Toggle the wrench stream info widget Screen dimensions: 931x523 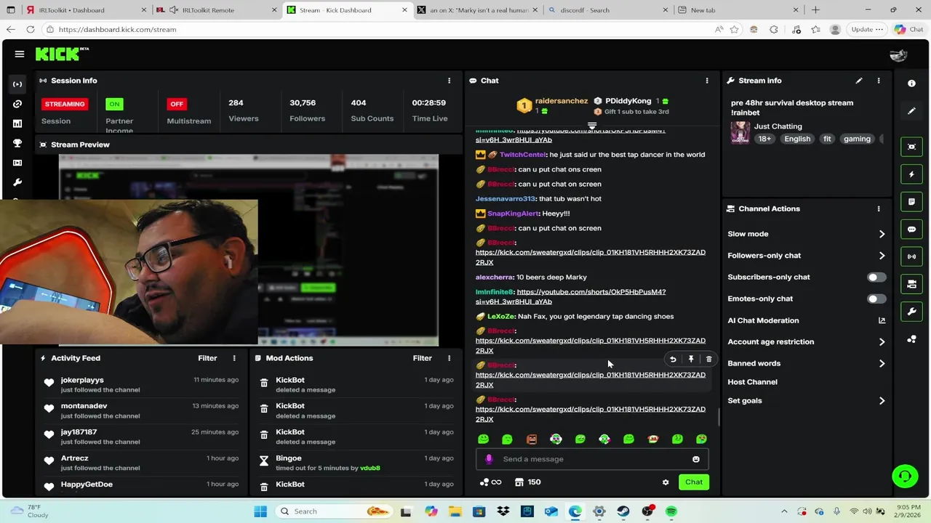click(911, 312)
